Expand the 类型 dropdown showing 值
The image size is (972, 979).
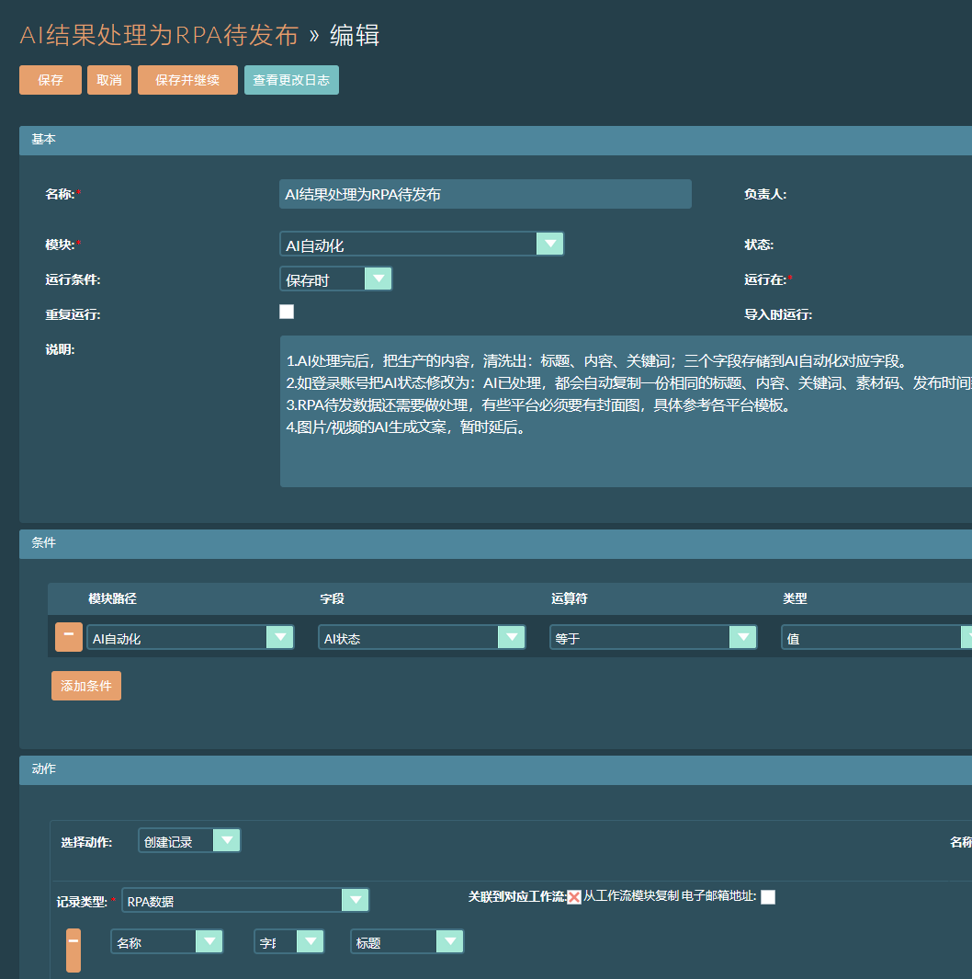point(965,636)
